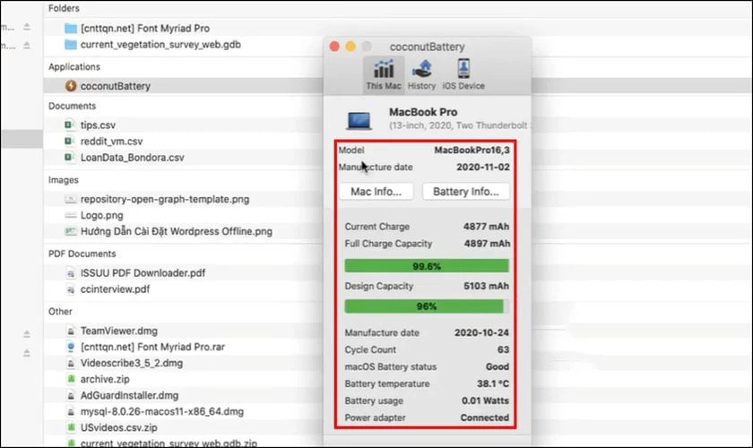
Task: Select the reddit_vm.csv file
Action: pyautogui.click(x=110, y=142)
